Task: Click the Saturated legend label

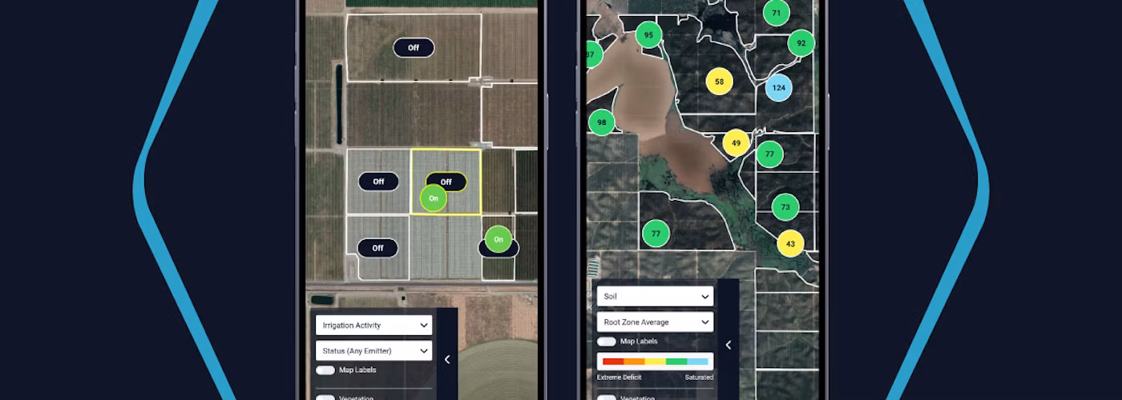Action: (699, 378)
